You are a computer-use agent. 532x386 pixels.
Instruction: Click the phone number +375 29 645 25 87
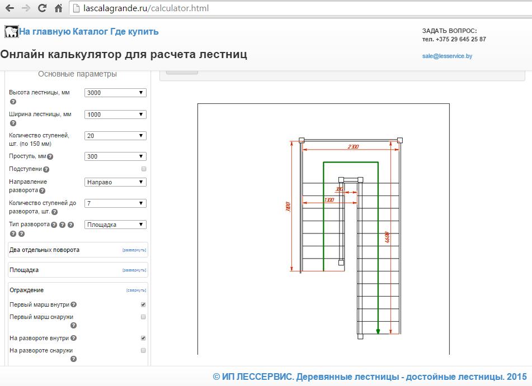461,39
